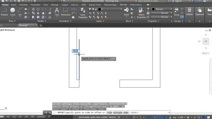Choose Multiple option in command line
Image resolution: width=212 pixels, height=119 pixels.
point(118,112)
